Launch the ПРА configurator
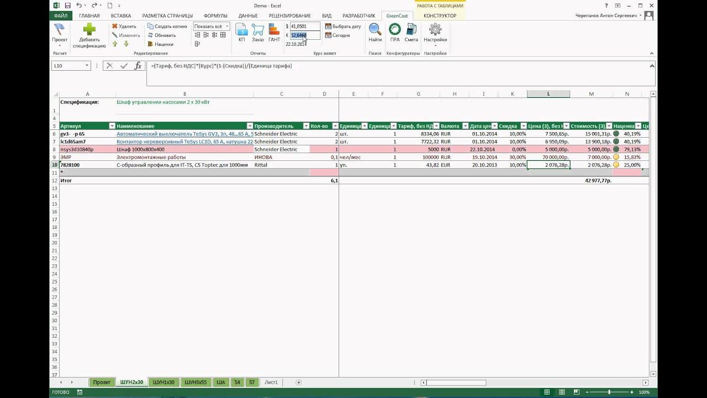This screenshot has height=398, width=707. pos(395,33)
